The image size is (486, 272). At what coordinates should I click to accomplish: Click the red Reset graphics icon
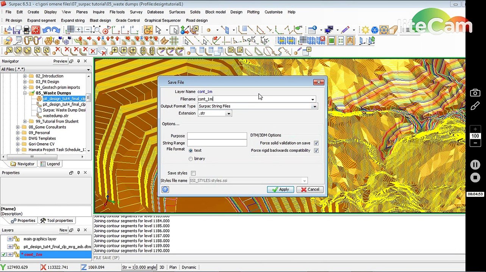[36, 30]
